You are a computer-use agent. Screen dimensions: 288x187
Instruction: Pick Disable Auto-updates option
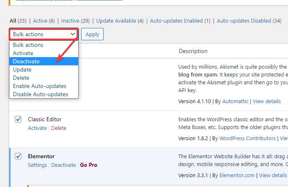tap(40, 94)
